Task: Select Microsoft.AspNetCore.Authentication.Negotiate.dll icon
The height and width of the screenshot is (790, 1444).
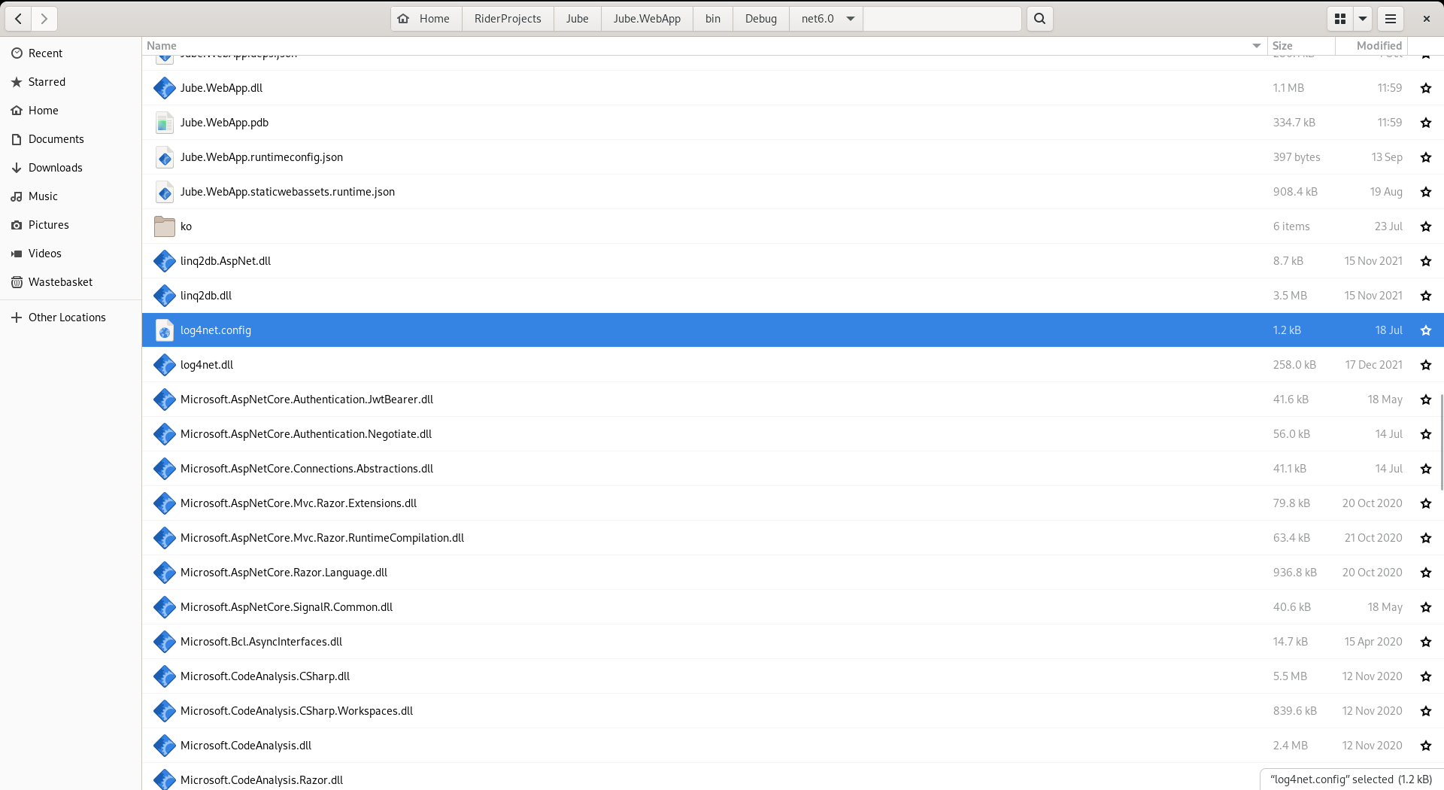Action: tap(165, 434)
